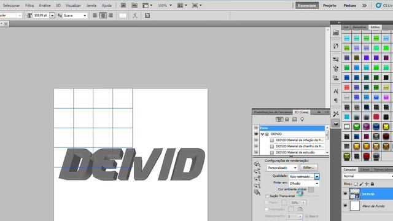The width and height of the screenshot is (393, 221).
Task: Filter 3D panel by whole scene
Action: 279,120
